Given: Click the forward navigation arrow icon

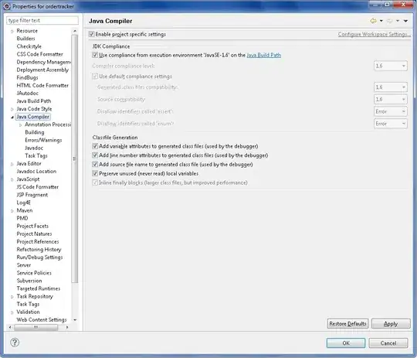Looking at the screenshot, I should click(x=390, y=21).
